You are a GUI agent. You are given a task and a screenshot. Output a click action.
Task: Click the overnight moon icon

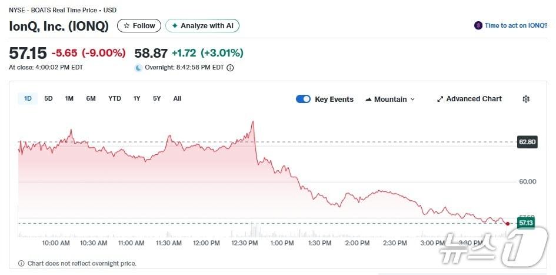click(138, 68)
